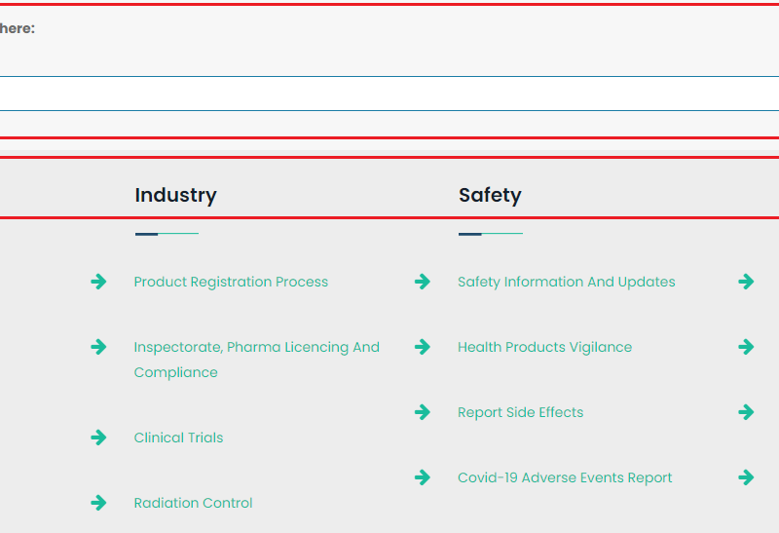Click the arrow icon beside Clinical Trials

[98, 438]
